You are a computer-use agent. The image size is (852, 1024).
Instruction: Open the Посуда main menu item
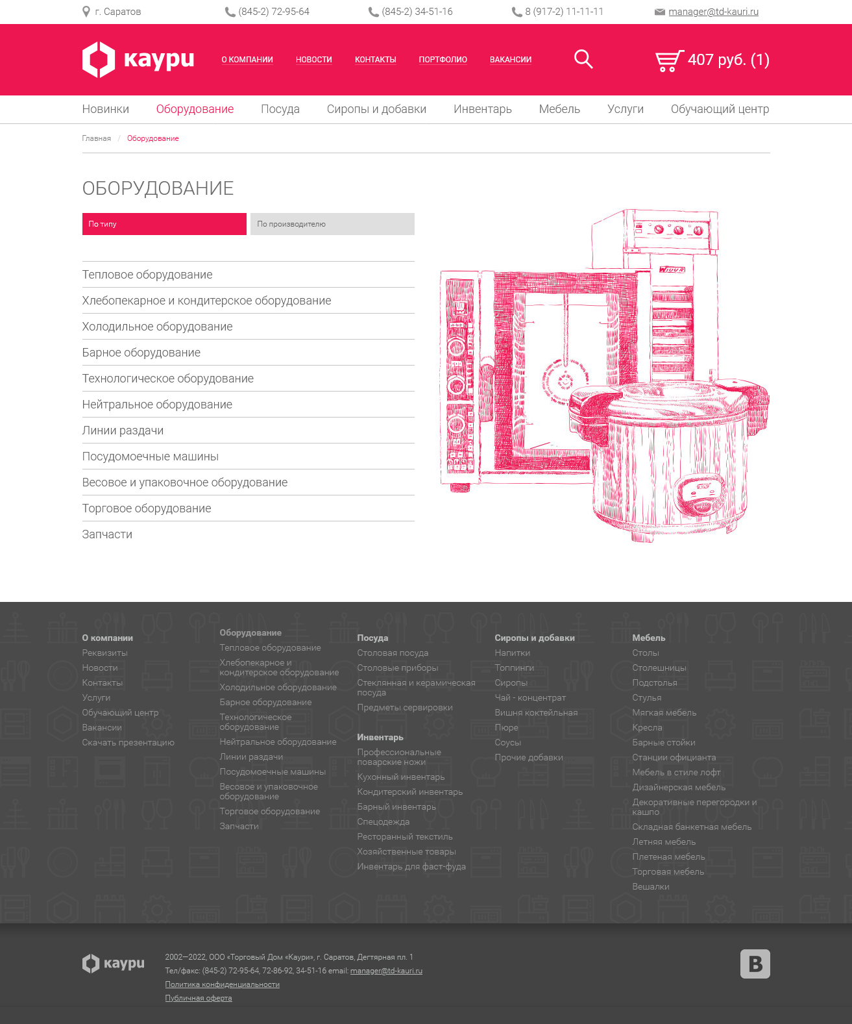[280, 109]
